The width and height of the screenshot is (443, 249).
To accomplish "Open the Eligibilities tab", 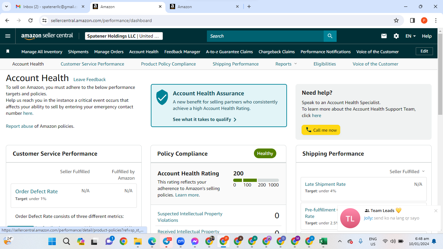I will (325, 64).
